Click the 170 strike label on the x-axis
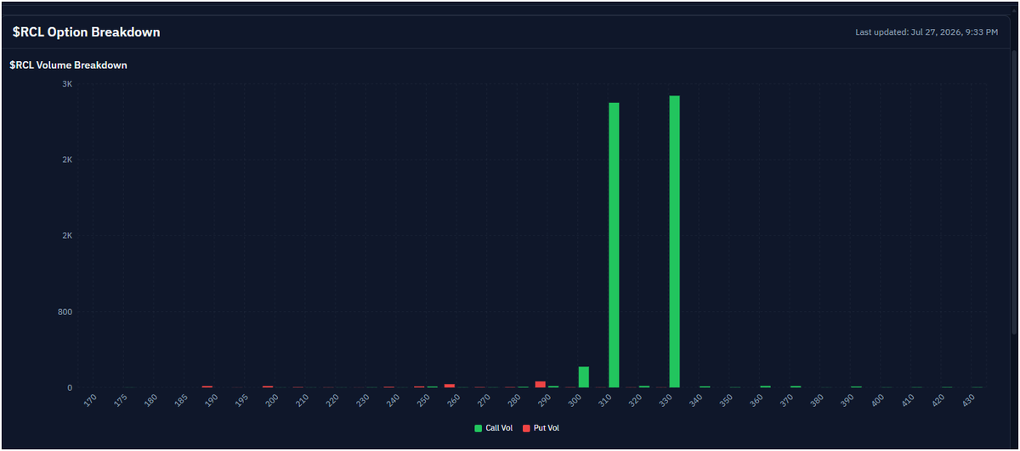This screenshot has width=1020, height=451. (91, 400)
